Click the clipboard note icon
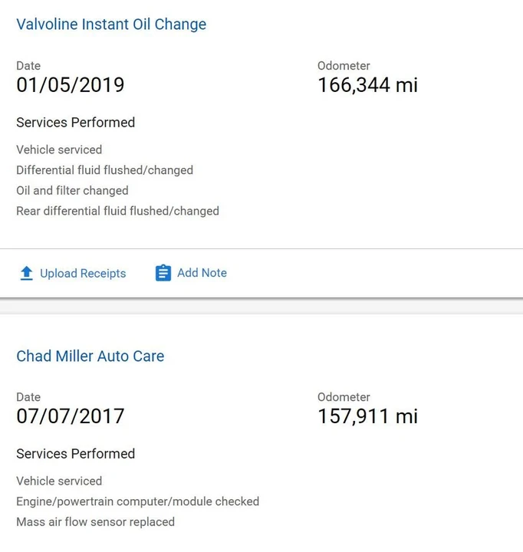Screen dimensions: 523x552 (163, 273)
